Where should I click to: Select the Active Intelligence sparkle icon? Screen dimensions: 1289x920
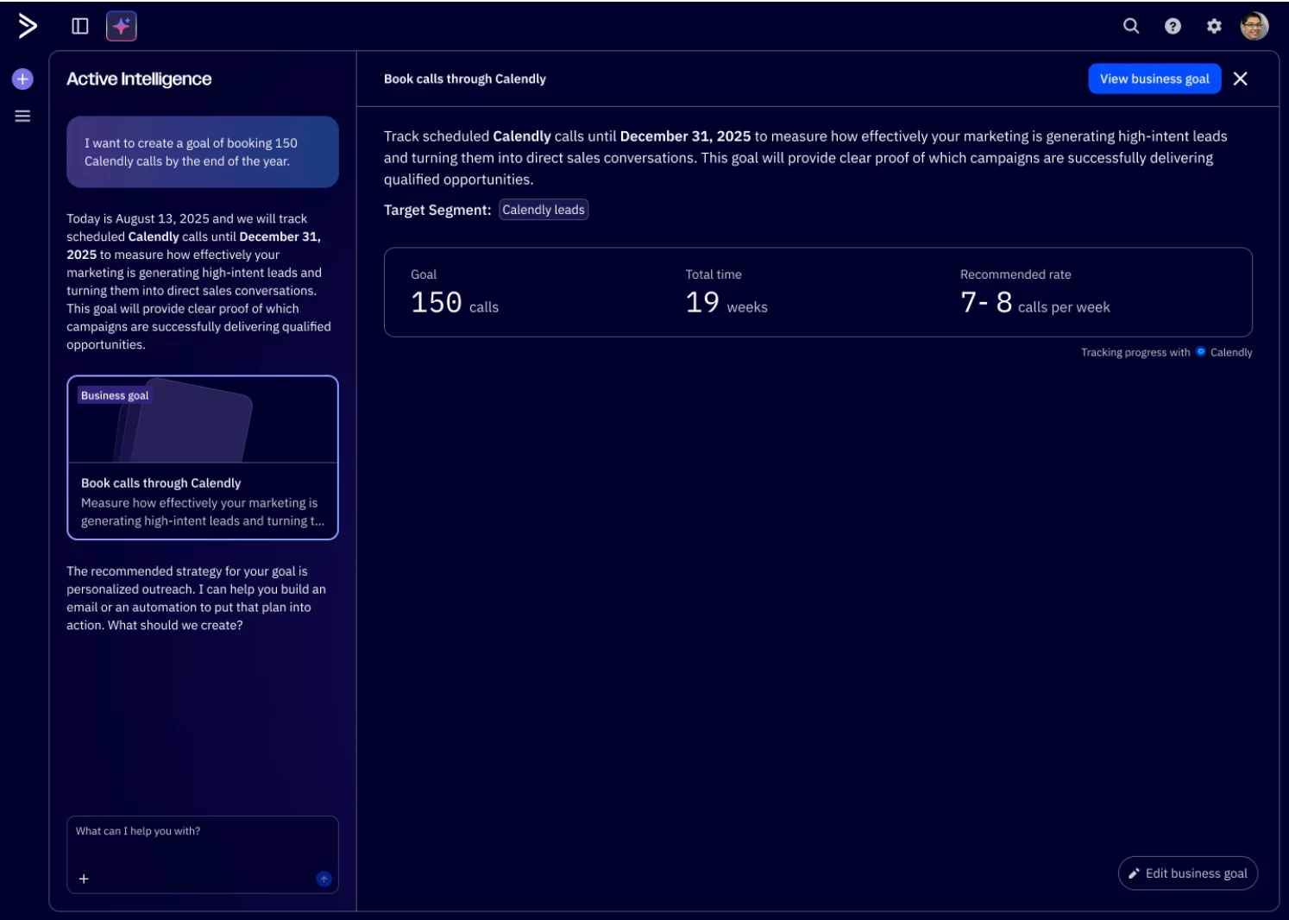click(x=121, y=26)
